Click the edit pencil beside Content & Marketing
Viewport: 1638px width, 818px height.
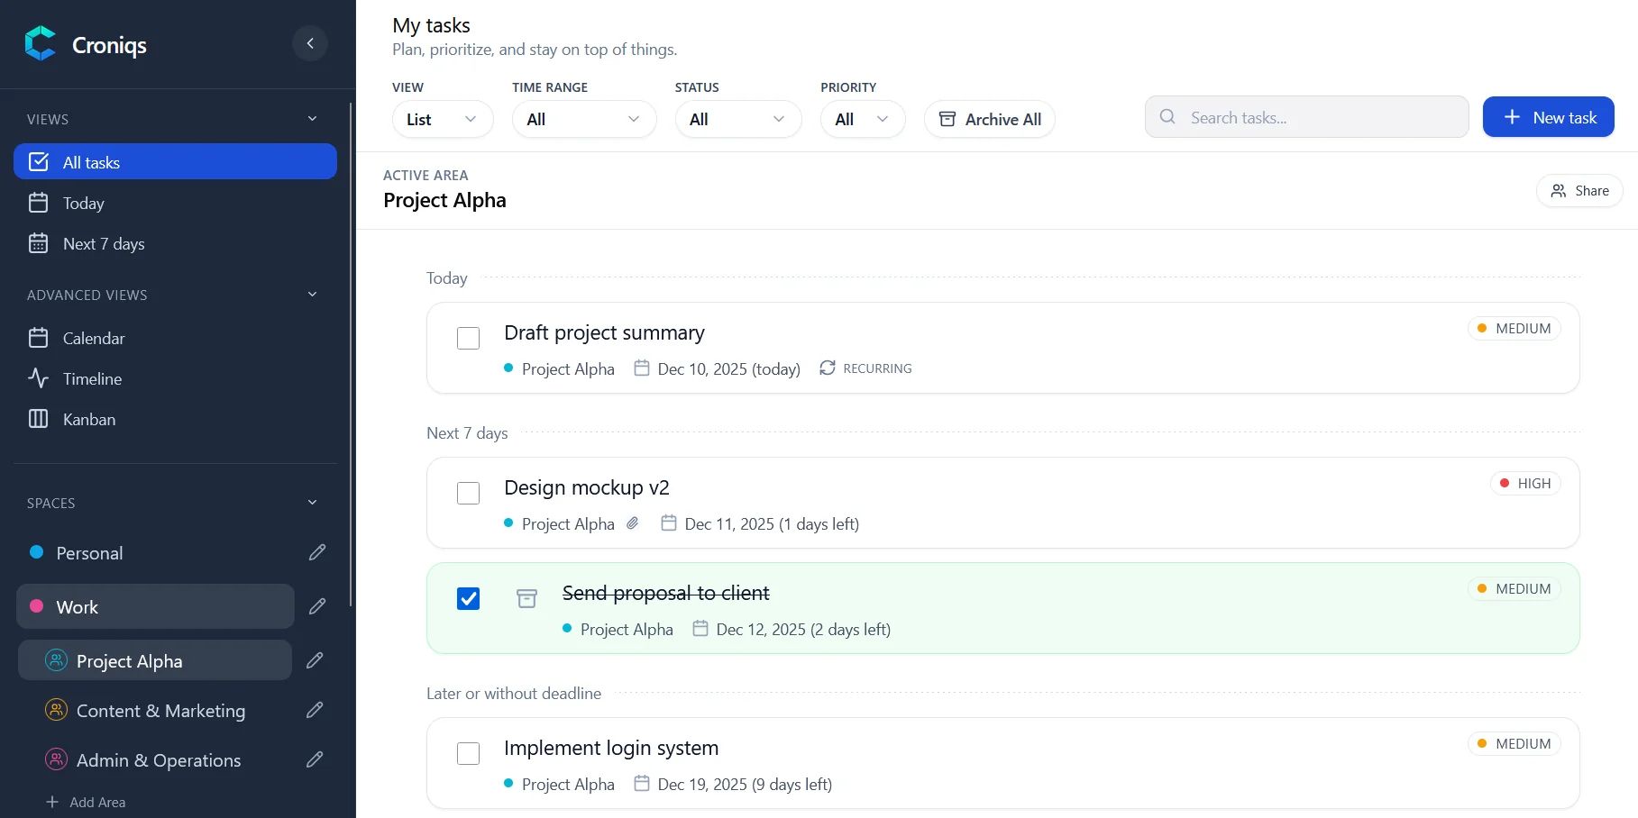pos(315,710)
